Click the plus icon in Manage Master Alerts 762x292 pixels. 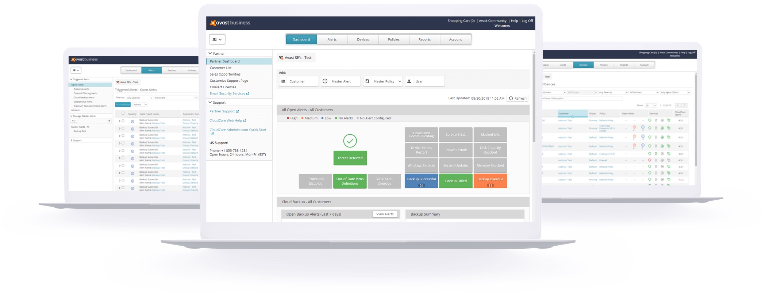[x=109, y=121]
